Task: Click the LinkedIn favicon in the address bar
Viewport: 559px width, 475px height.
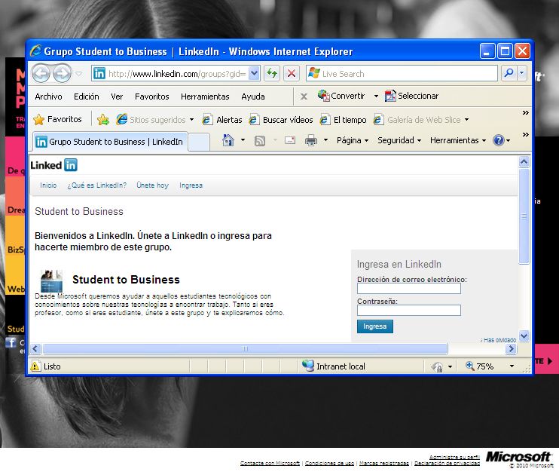Action: pyautogui.click(x=99, y=74)
